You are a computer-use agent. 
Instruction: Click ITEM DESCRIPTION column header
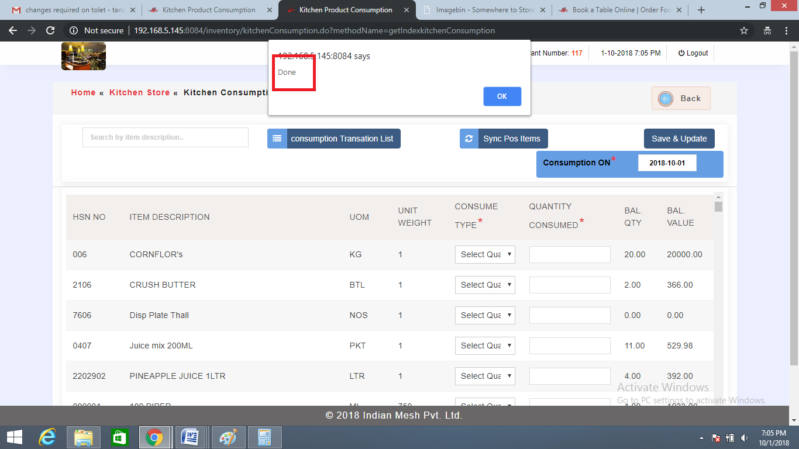click(x=170, y=217)
